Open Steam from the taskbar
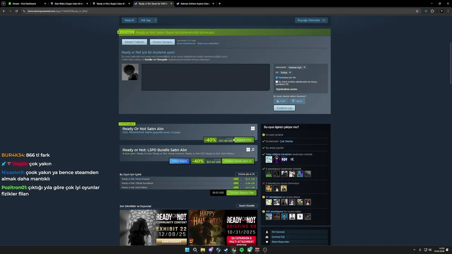Screen dimensions: 452x254 pyautogui.click(x=226, y=250)
